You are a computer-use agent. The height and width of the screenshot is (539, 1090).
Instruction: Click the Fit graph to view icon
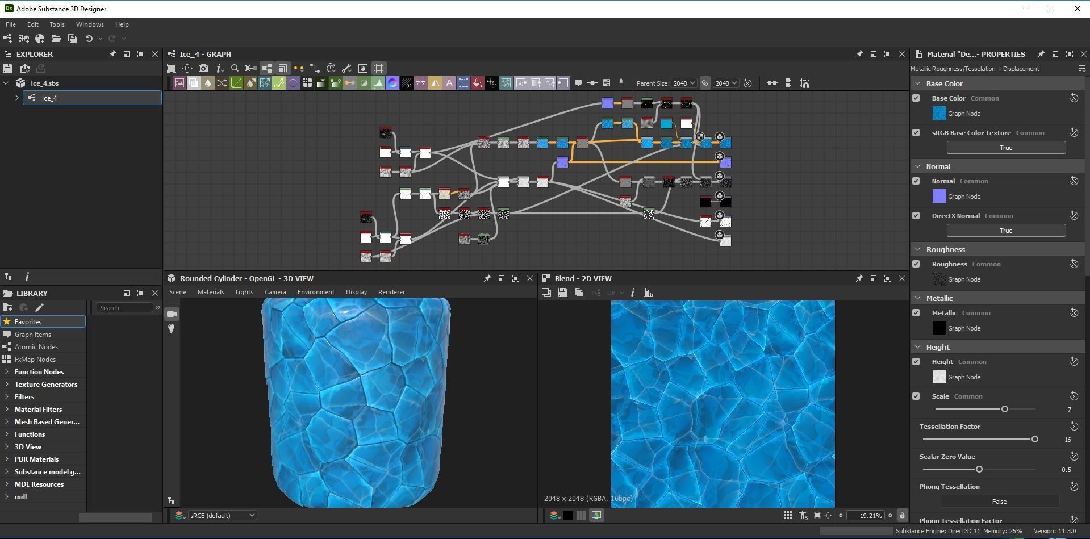coord(172,68)
